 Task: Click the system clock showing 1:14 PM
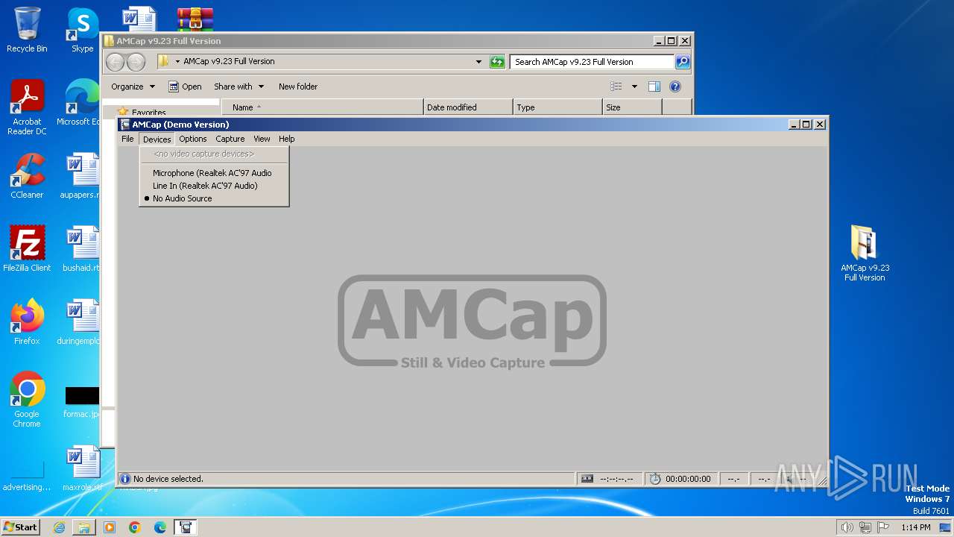(916, 527)
